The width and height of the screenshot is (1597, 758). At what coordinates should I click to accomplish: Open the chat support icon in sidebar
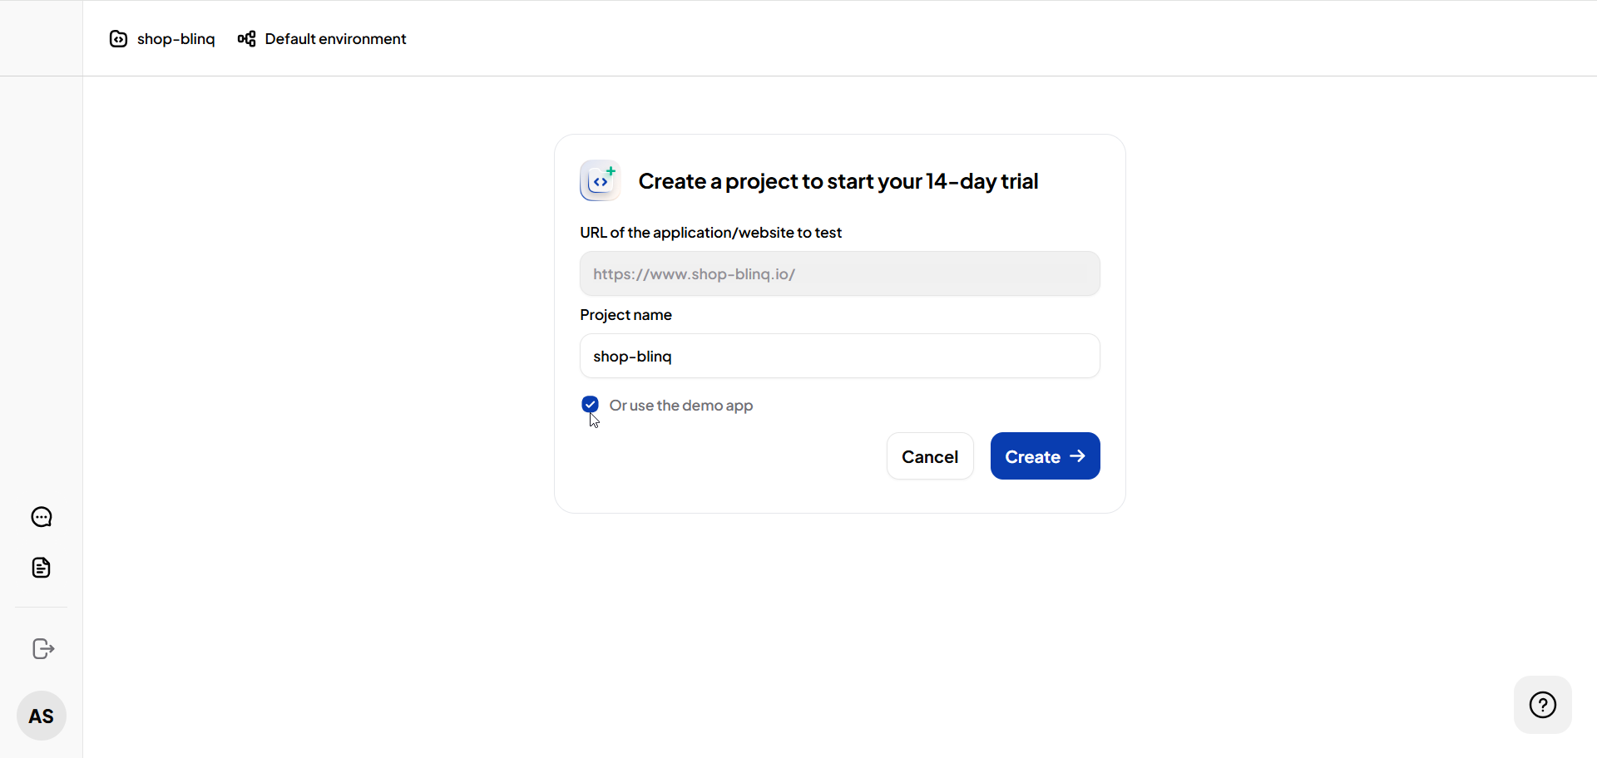pyautogui.click(x=42, y=517)
